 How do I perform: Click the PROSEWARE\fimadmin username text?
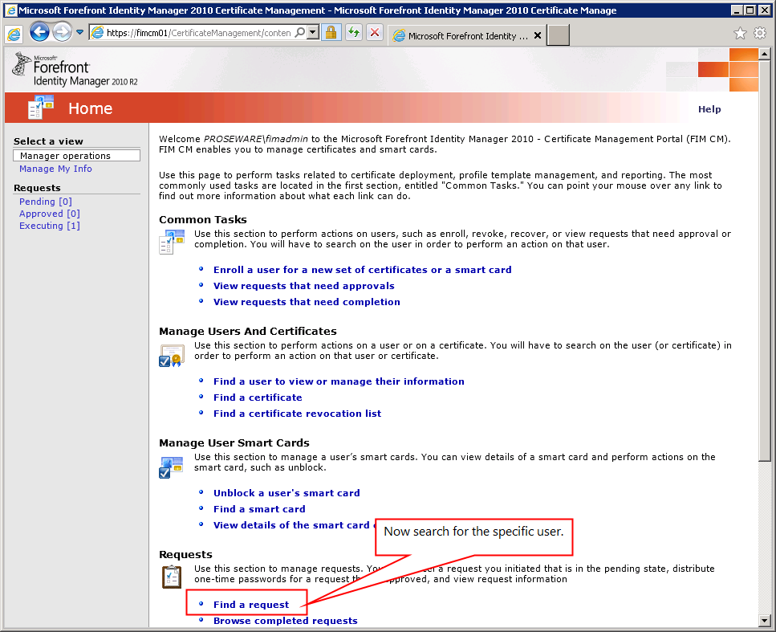[256, 139]
